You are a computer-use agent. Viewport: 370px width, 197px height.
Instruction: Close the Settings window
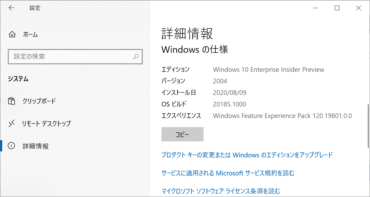point(358,8)
